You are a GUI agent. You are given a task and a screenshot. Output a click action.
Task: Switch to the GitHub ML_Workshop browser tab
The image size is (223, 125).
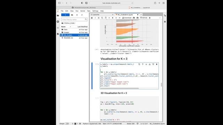(84, 8)
